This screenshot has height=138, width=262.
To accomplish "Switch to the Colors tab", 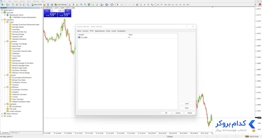I will (x=108, y=31).
